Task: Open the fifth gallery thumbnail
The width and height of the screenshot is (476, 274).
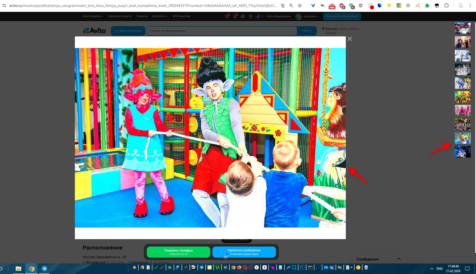Action: [463, 83]
